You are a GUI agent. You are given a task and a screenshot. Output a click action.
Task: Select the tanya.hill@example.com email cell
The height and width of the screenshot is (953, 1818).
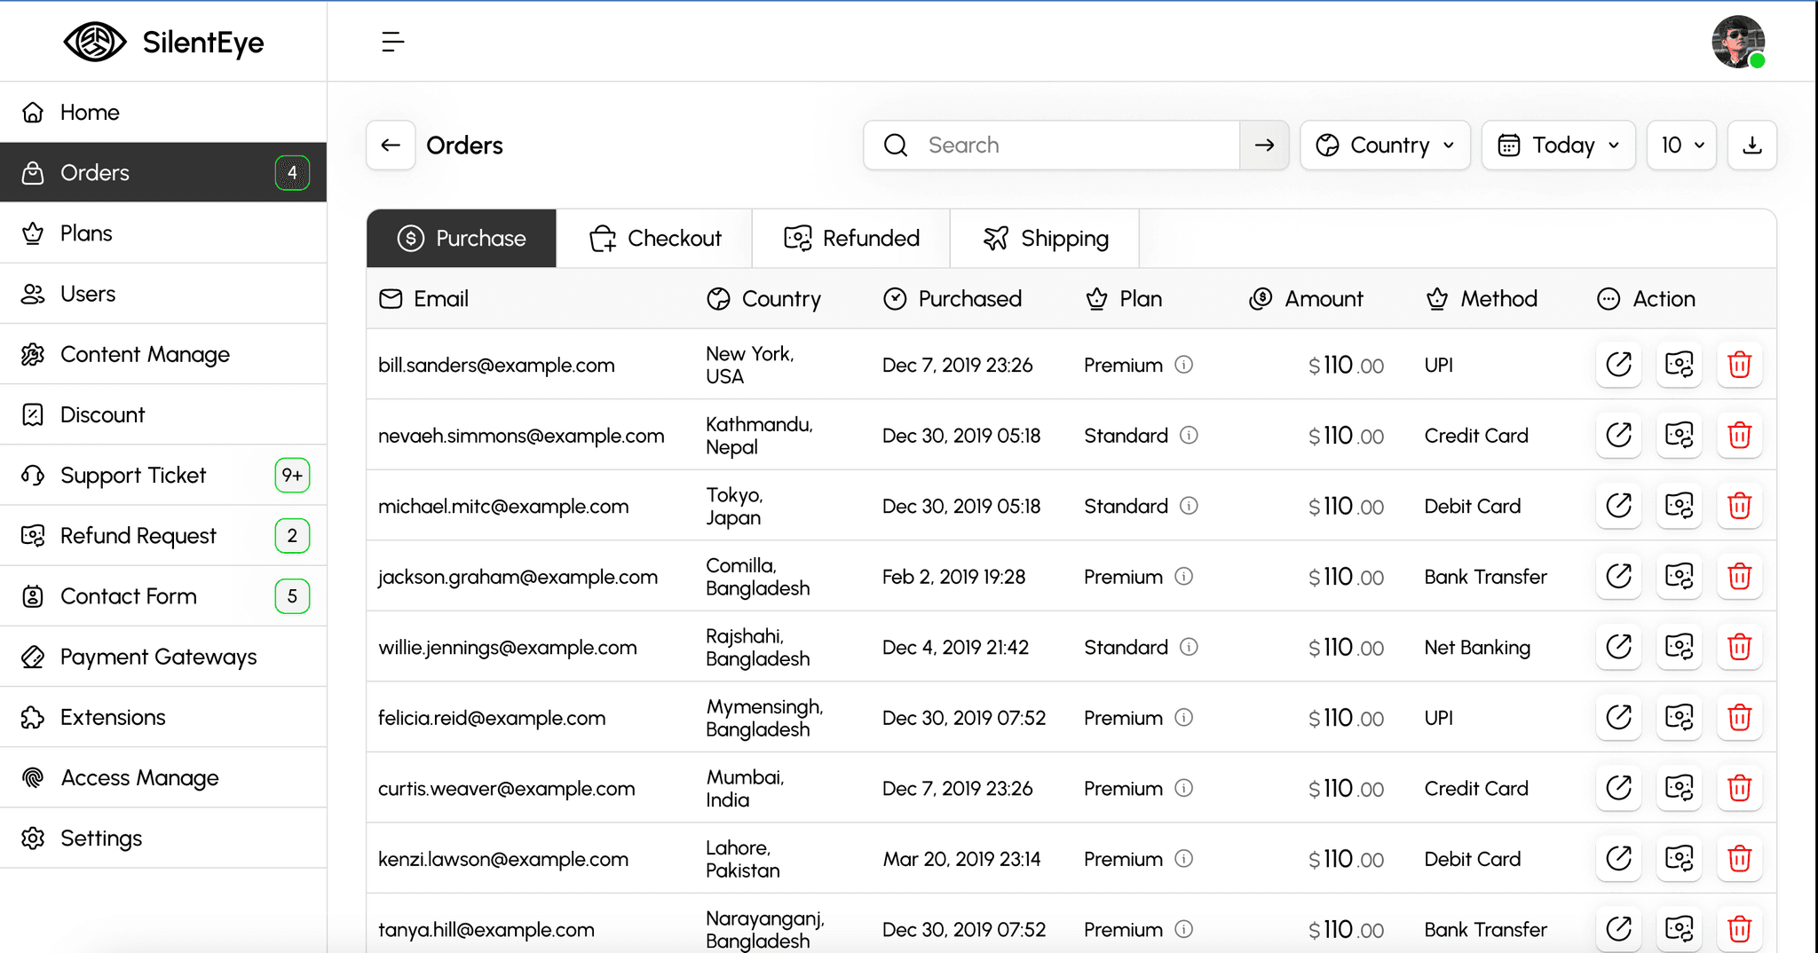[x=486, y=929]
